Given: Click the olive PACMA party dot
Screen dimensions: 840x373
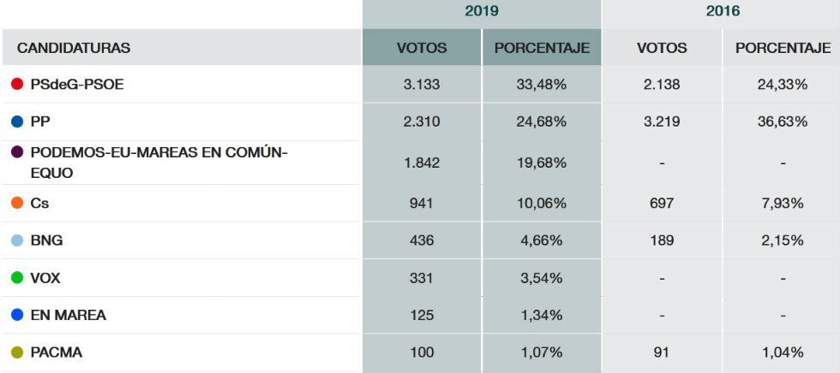Looking at the screenshot, I should coord(17,352).
